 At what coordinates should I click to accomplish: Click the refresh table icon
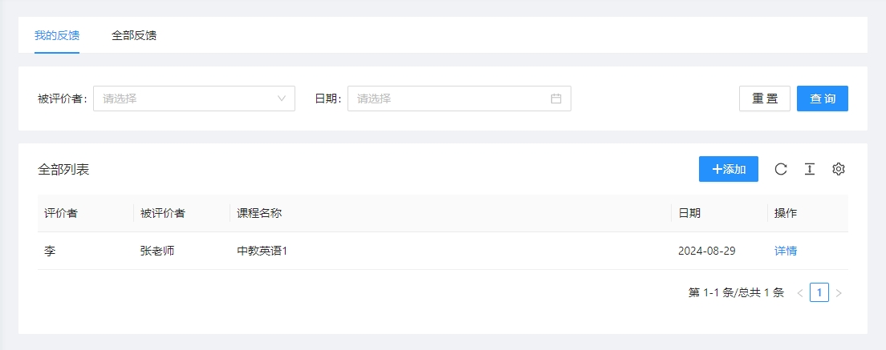(781, 169)
